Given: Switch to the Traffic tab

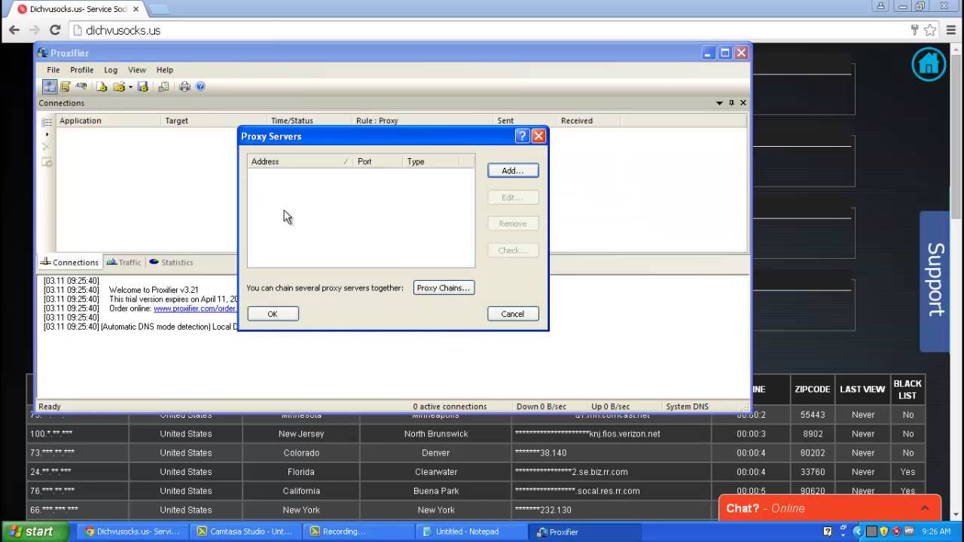Looking at the screenshot, I should point(124,262).
